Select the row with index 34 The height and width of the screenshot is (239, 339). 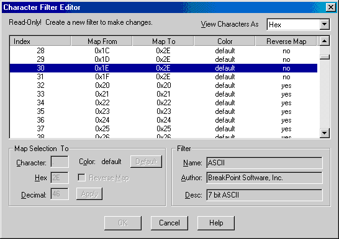pyautogui.click(x=163, y=103)
